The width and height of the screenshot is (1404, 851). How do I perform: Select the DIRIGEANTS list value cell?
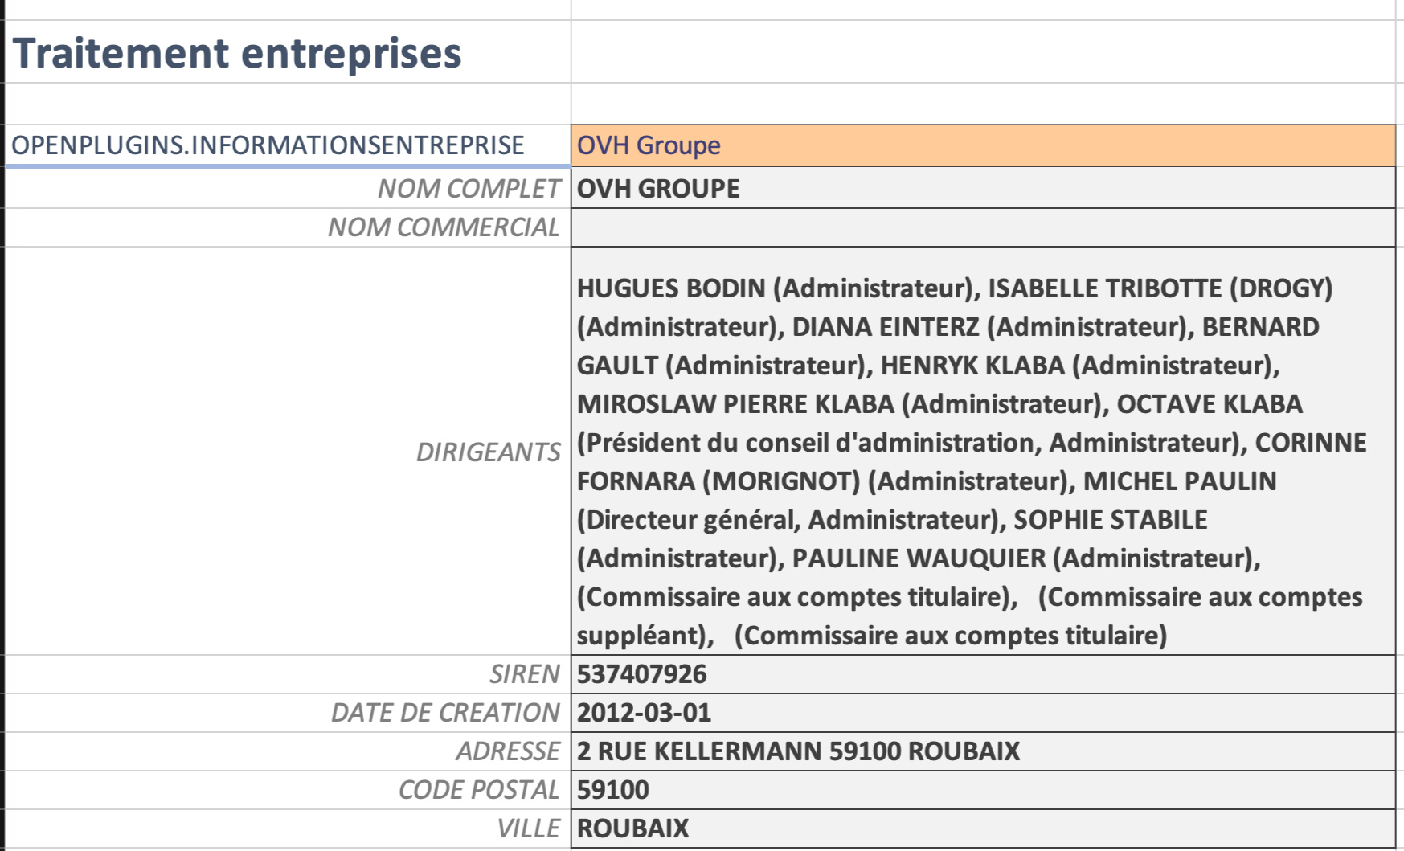[983, 452]
